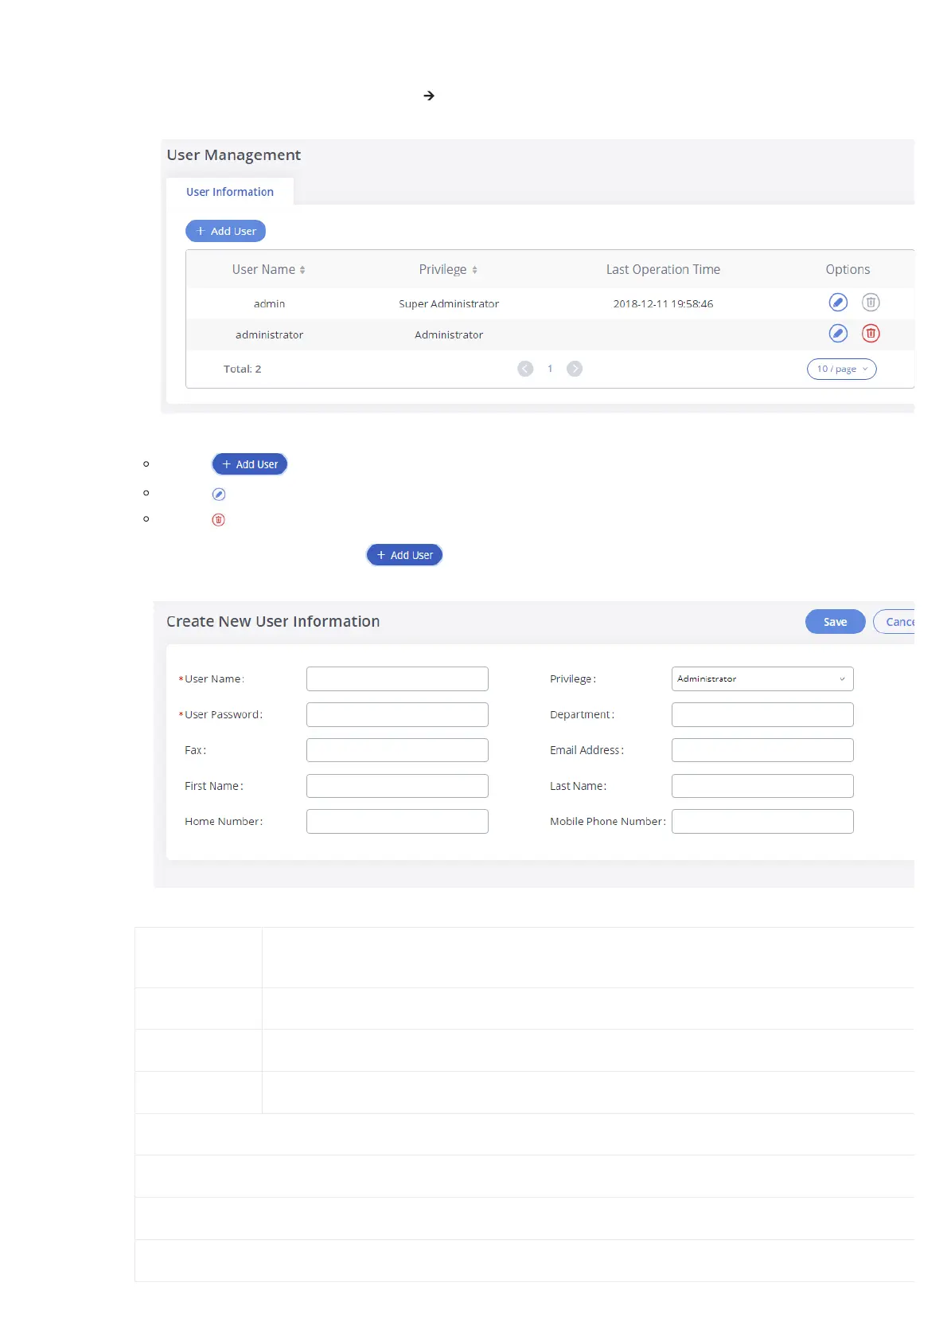Viewport: 947px width, 1341px height.
Task: Focus the Home Number input field
Action: pyautogui.click(x=397, y=821)
